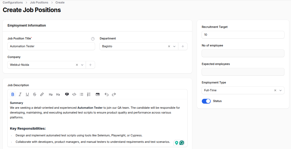Screen dimensions: 291x149
Task: Create a bulleted list
Action: [x=81, y=95]
